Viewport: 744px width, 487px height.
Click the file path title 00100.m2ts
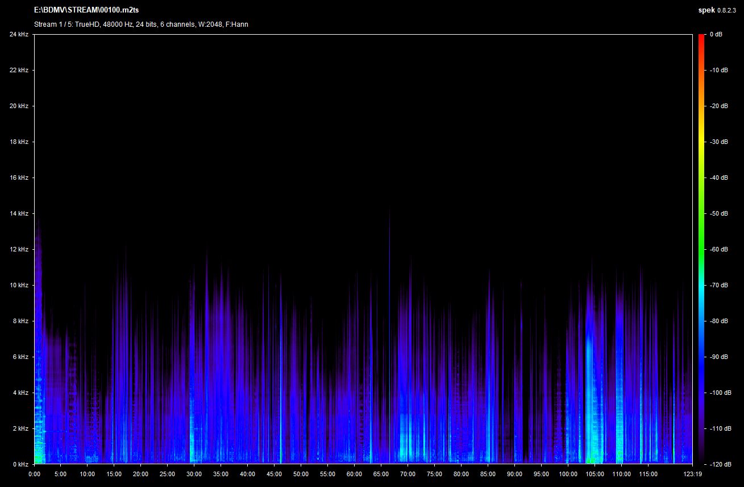(86, 10)
